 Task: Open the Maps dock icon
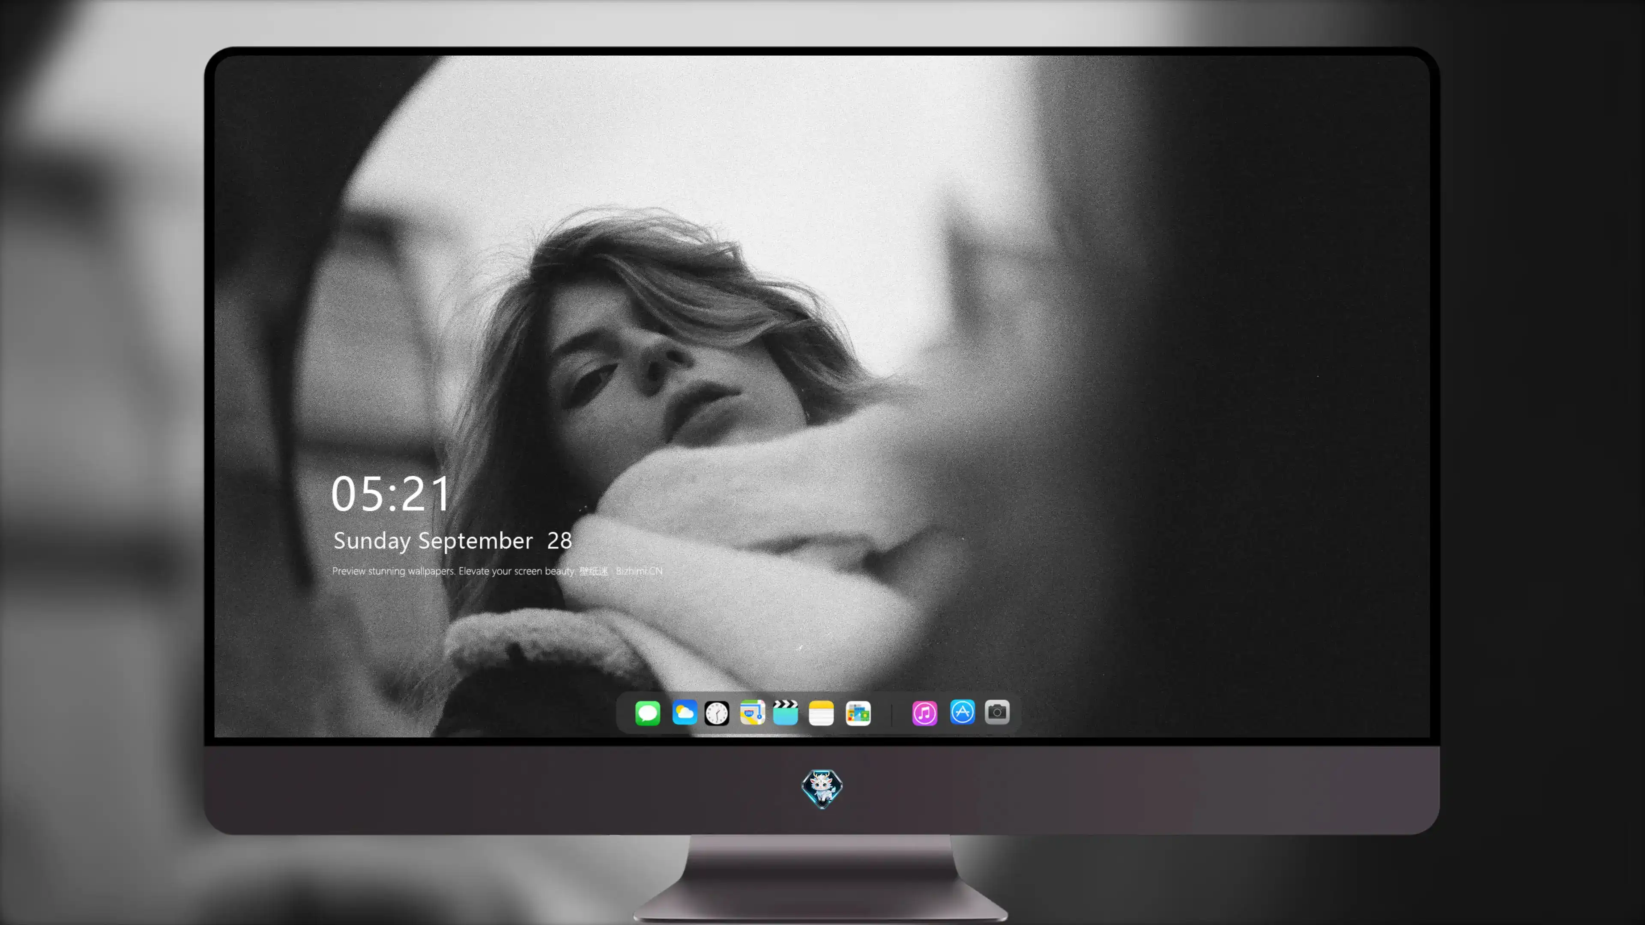pyautogui.click(x=752, y=713)
